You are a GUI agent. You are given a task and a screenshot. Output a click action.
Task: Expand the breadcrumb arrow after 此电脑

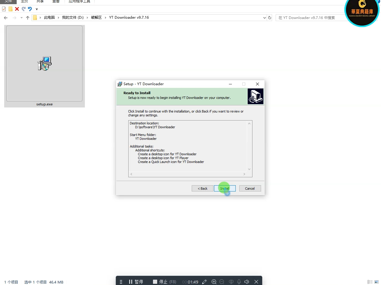coord(58,18)
